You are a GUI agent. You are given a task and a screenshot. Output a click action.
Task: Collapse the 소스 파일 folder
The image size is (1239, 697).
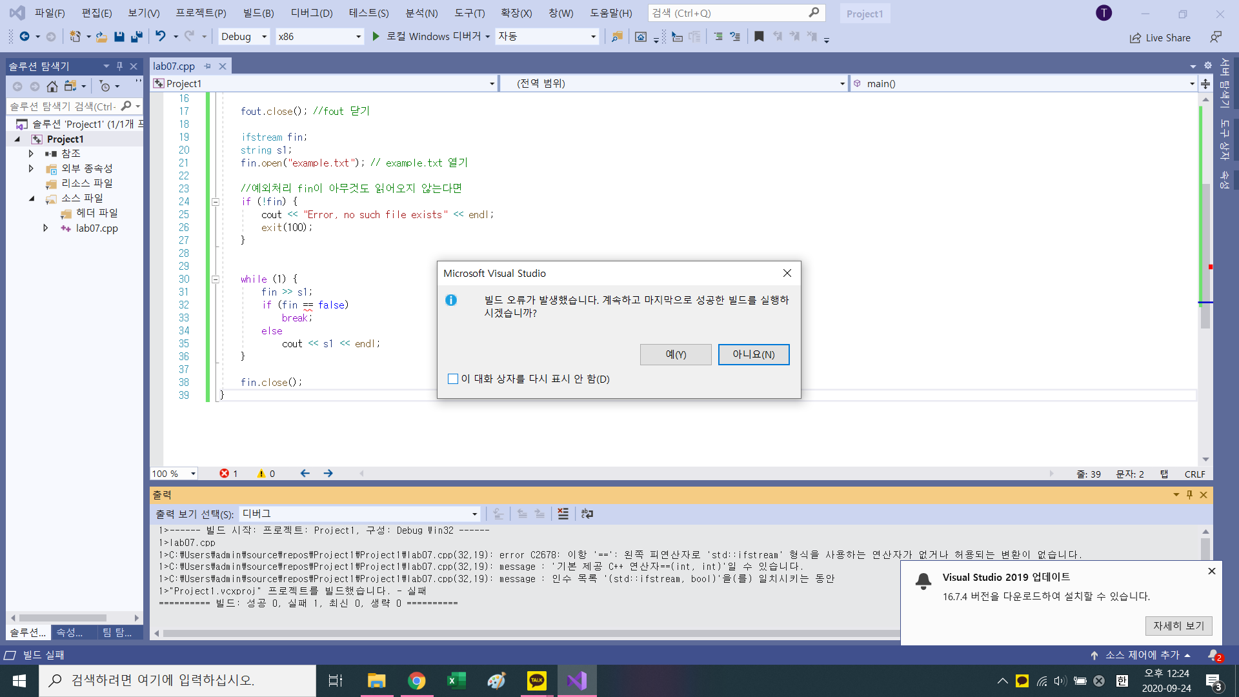[31, 198]
